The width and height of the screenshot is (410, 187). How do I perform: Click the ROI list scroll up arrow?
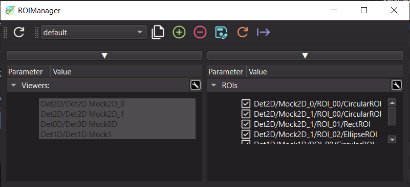392,102
